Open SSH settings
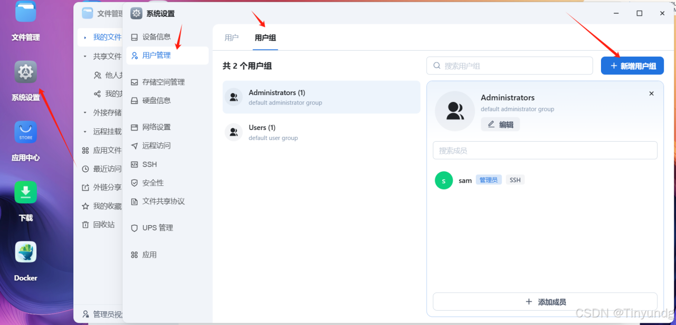676x325 pixels. pyautogui.click(x=149, y=164)
